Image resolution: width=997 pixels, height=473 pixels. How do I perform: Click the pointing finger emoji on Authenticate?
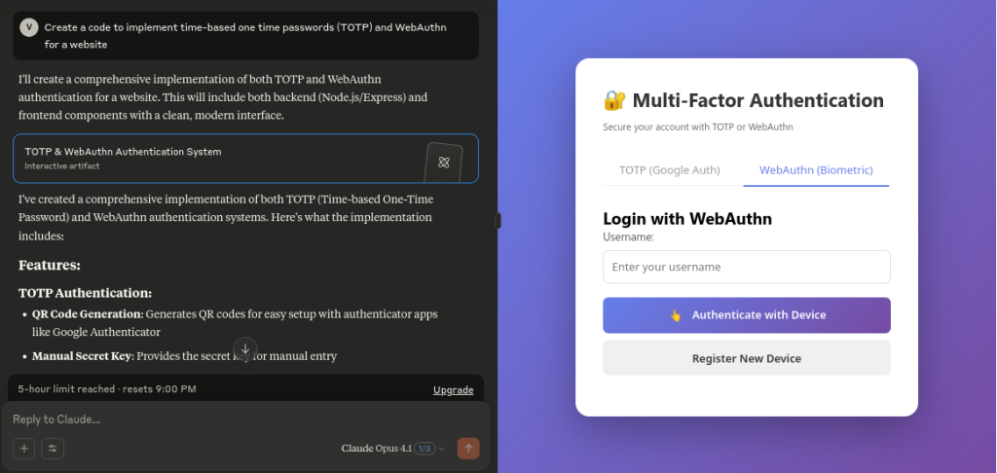(x=675, y=315)
